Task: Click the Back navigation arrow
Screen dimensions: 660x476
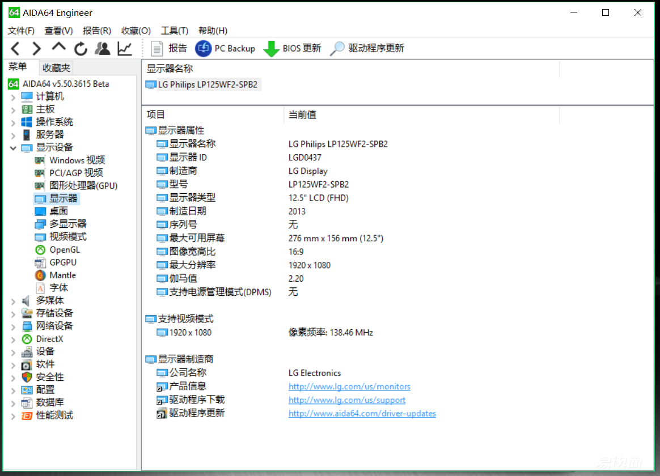Action: [x=15, y=49]
